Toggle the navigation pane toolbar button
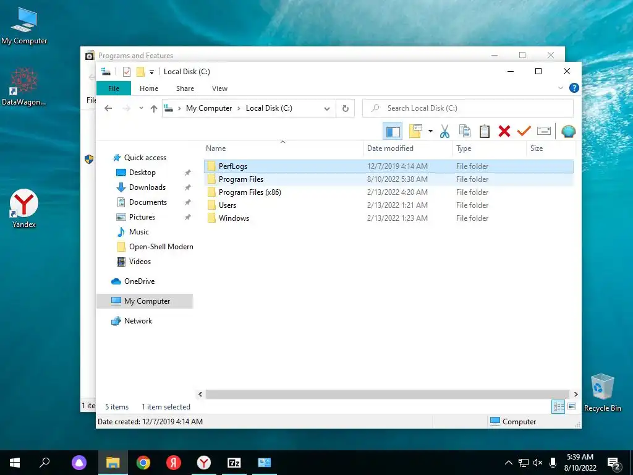This screenshot has width=633, height=475. tap(393, 131)
